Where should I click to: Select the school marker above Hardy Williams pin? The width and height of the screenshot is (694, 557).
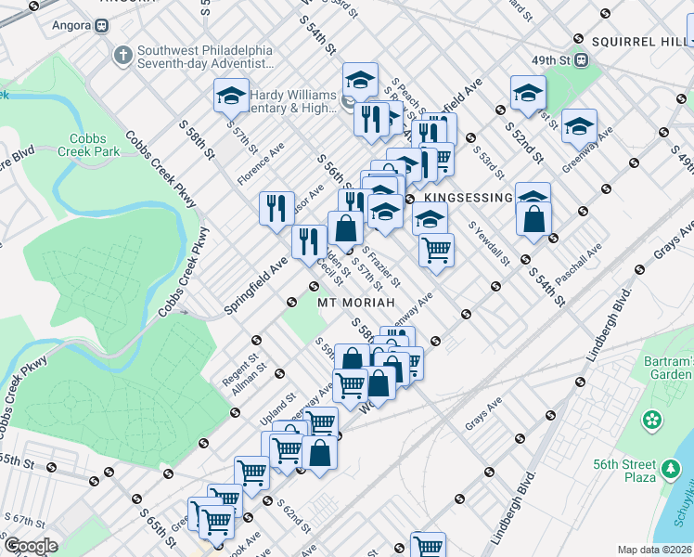[360, 80]
